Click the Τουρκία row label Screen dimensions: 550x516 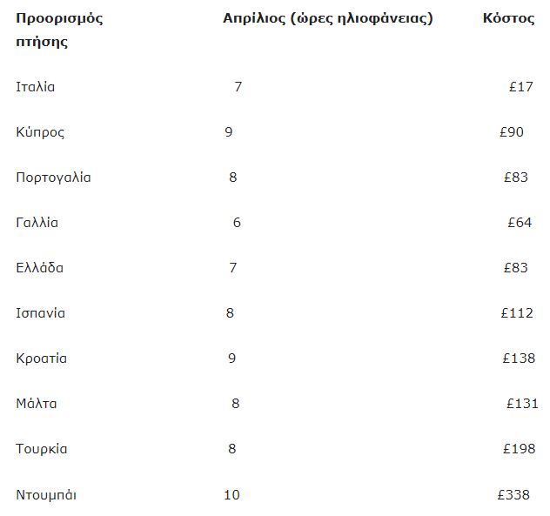point(42,449)
